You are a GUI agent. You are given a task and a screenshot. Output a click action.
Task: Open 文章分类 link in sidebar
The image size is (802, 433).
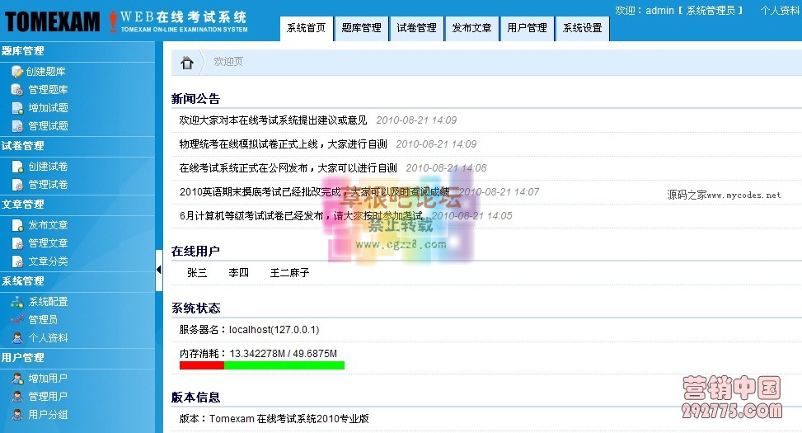pyautogui.click(x=48, y=261)
